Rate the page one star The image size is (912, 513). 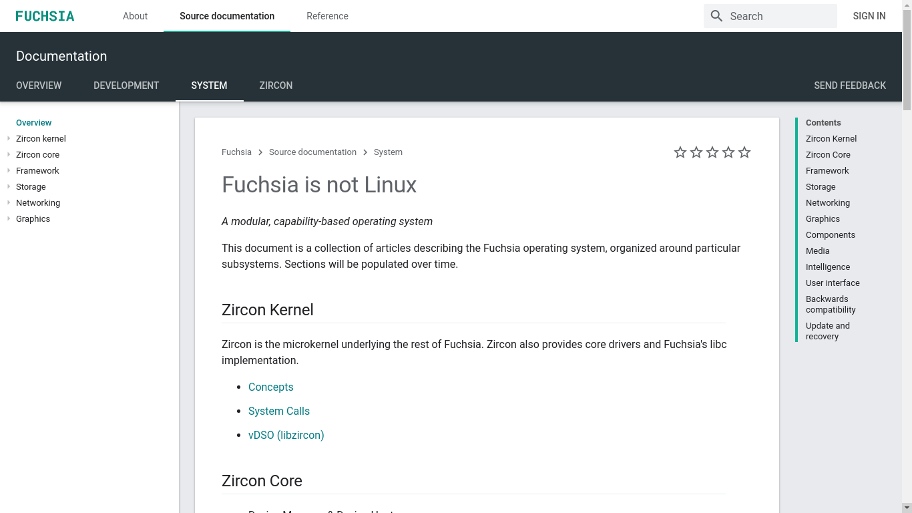[680, 152]
